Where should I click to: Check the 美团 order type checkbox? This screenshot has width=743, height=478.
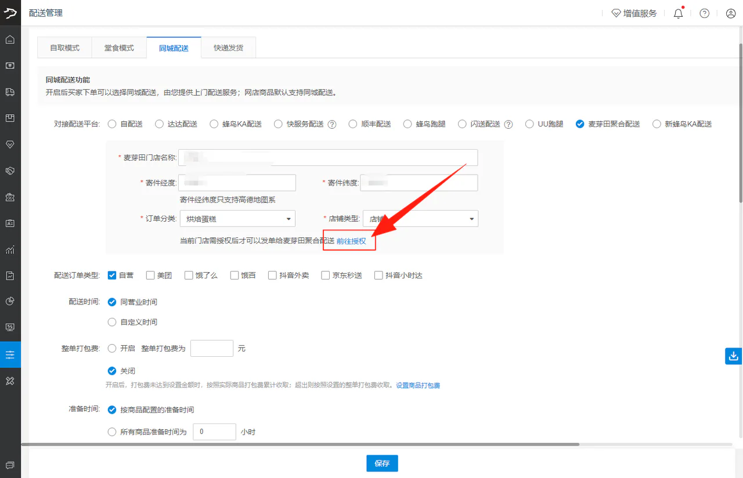click(150, 276)
